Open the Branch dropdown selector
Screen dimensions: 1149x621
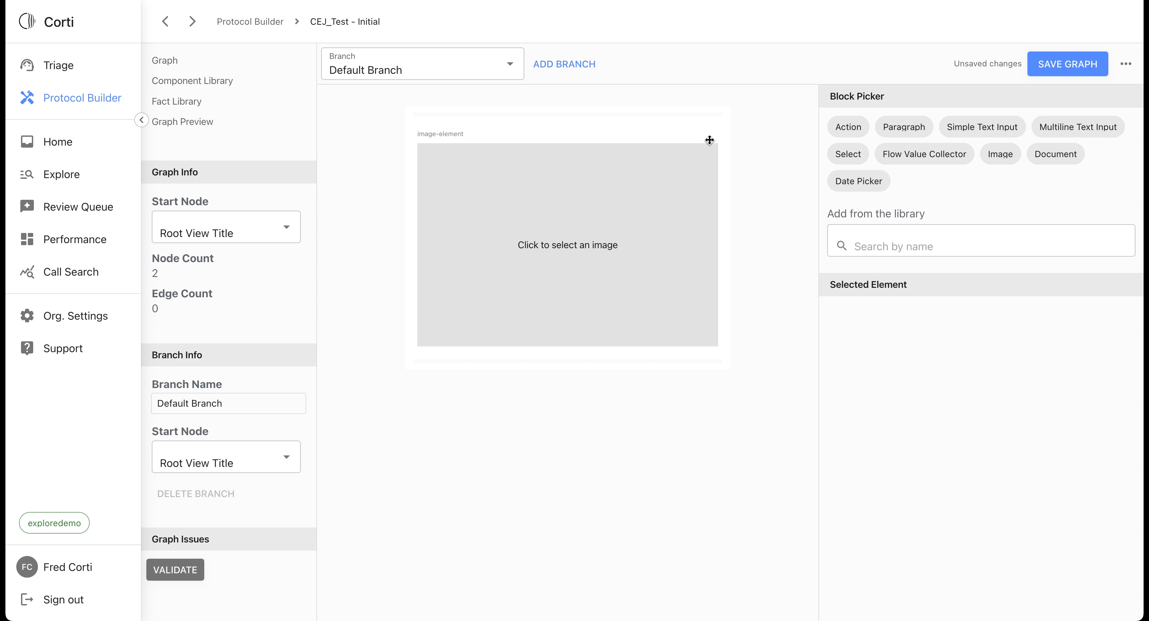(422, 64)
